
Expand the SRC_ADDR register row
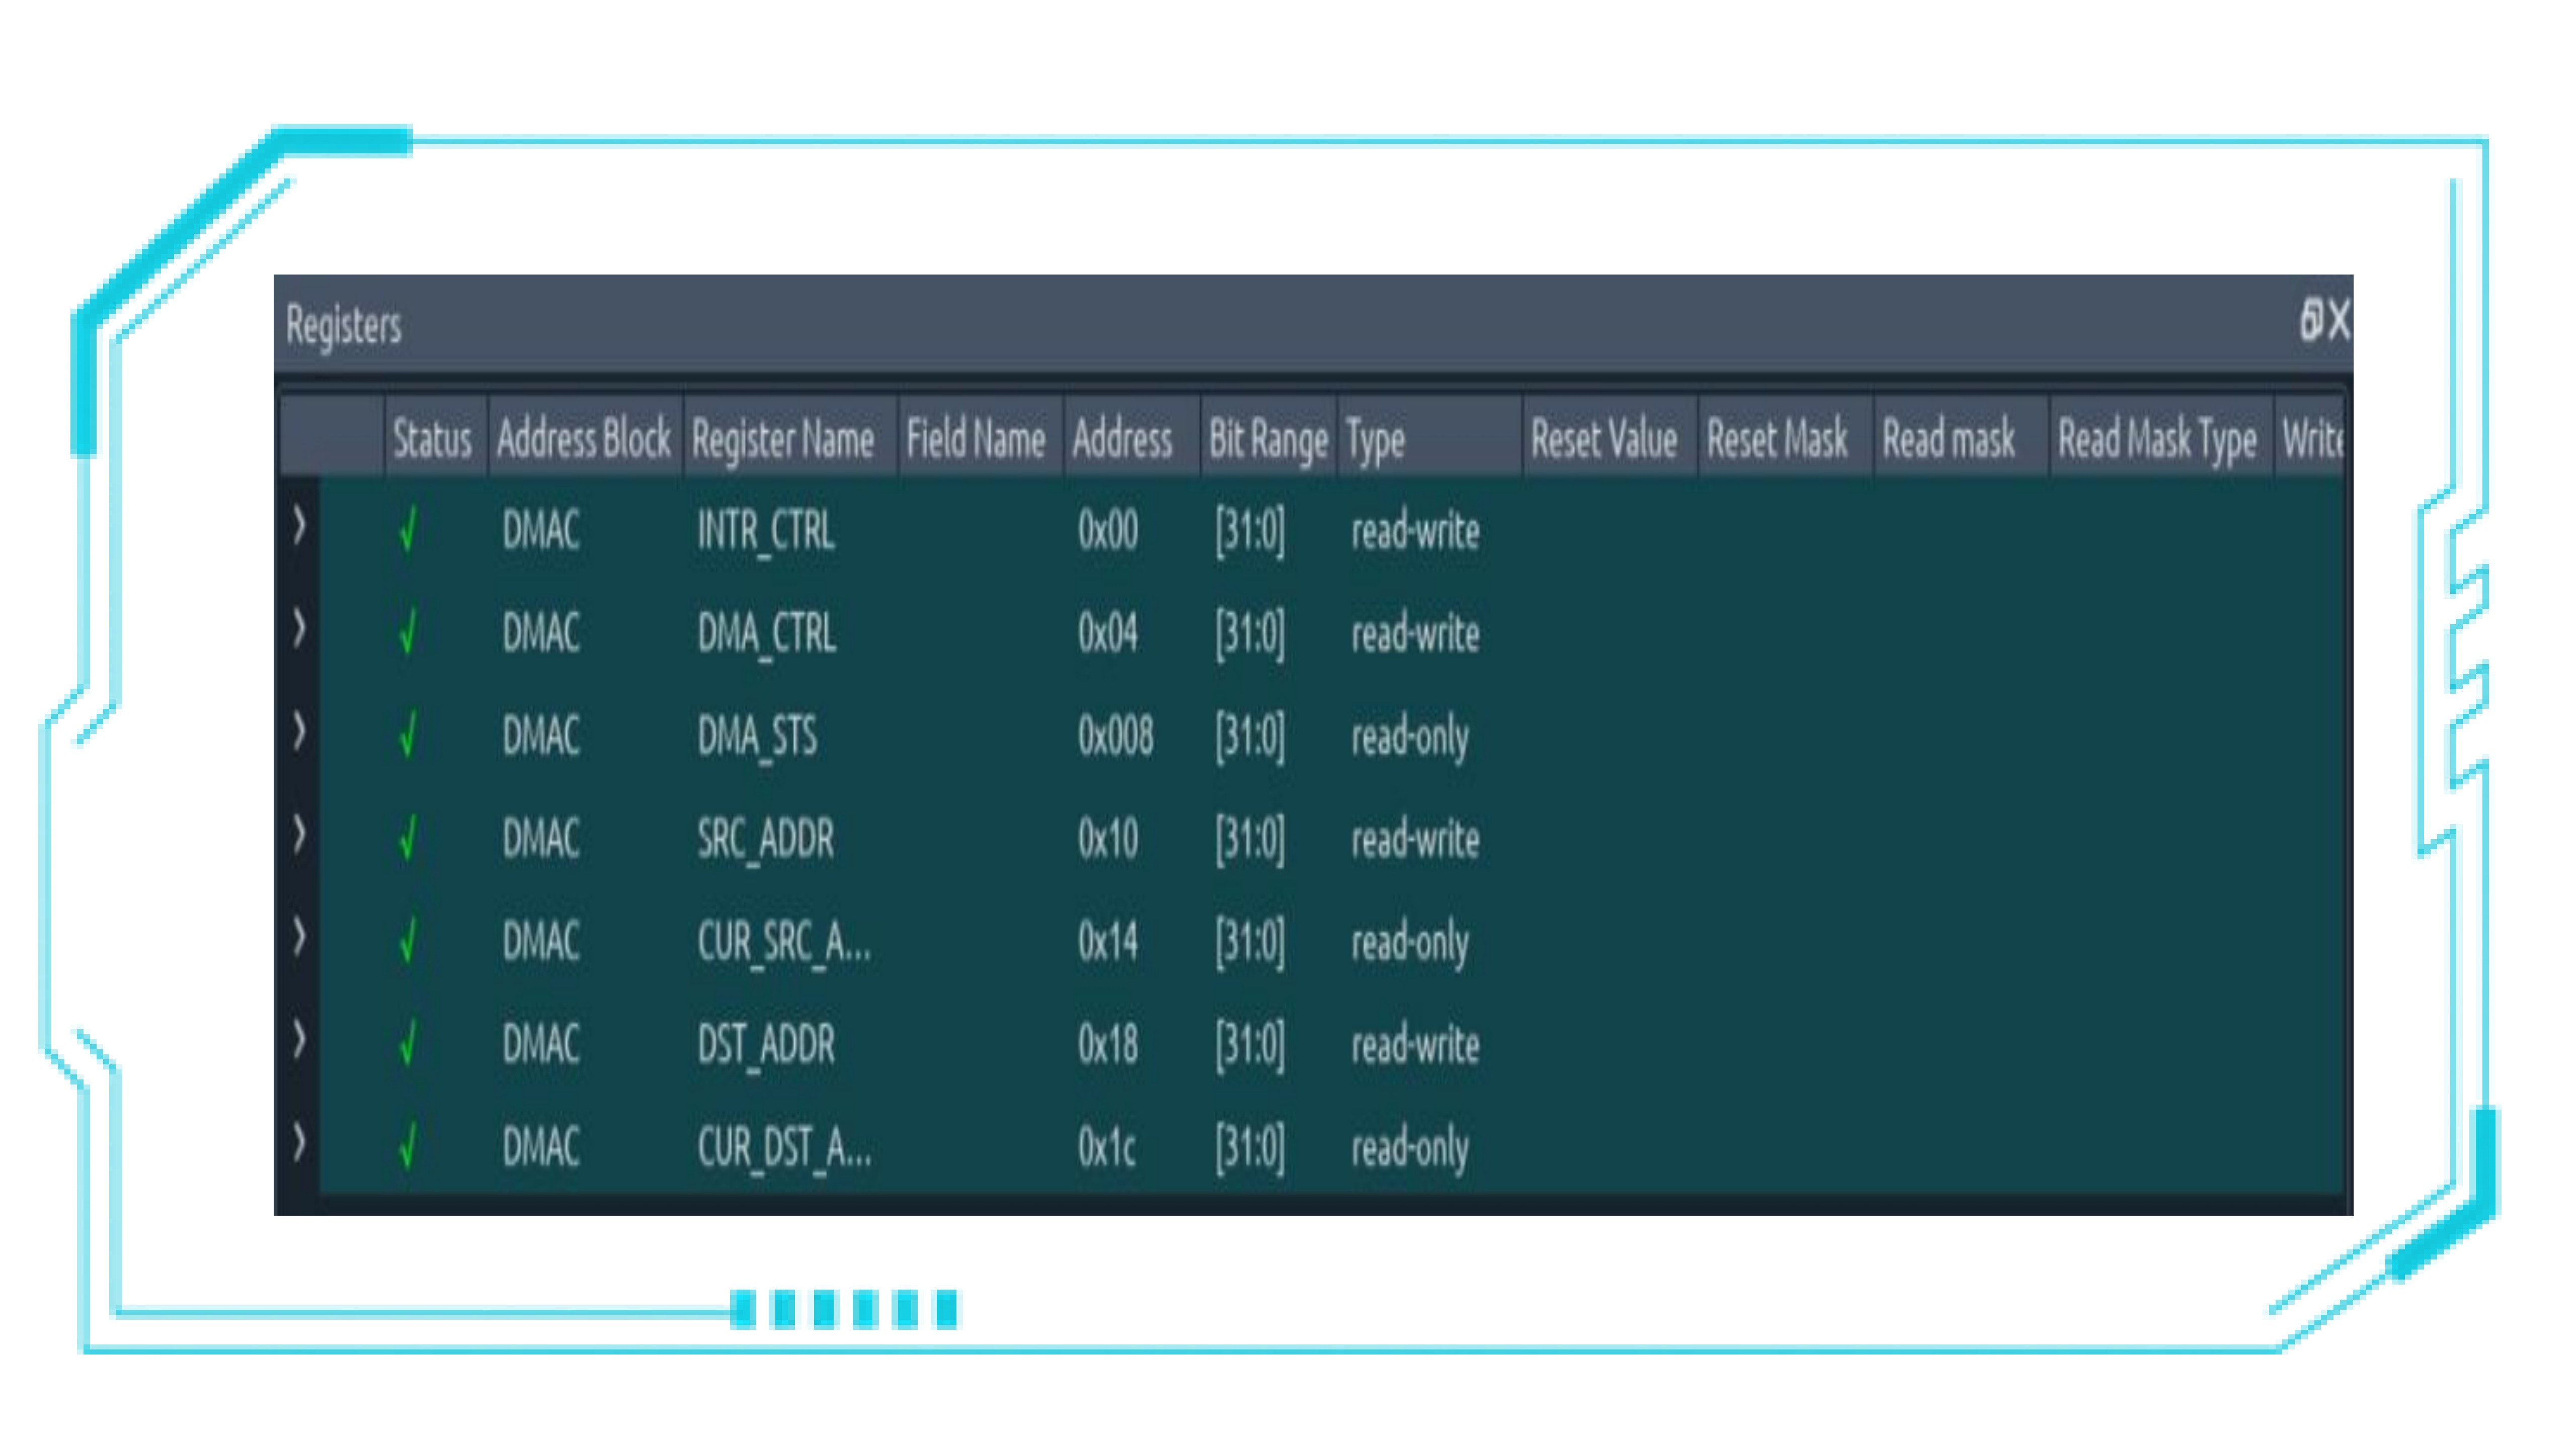(299, 835)
